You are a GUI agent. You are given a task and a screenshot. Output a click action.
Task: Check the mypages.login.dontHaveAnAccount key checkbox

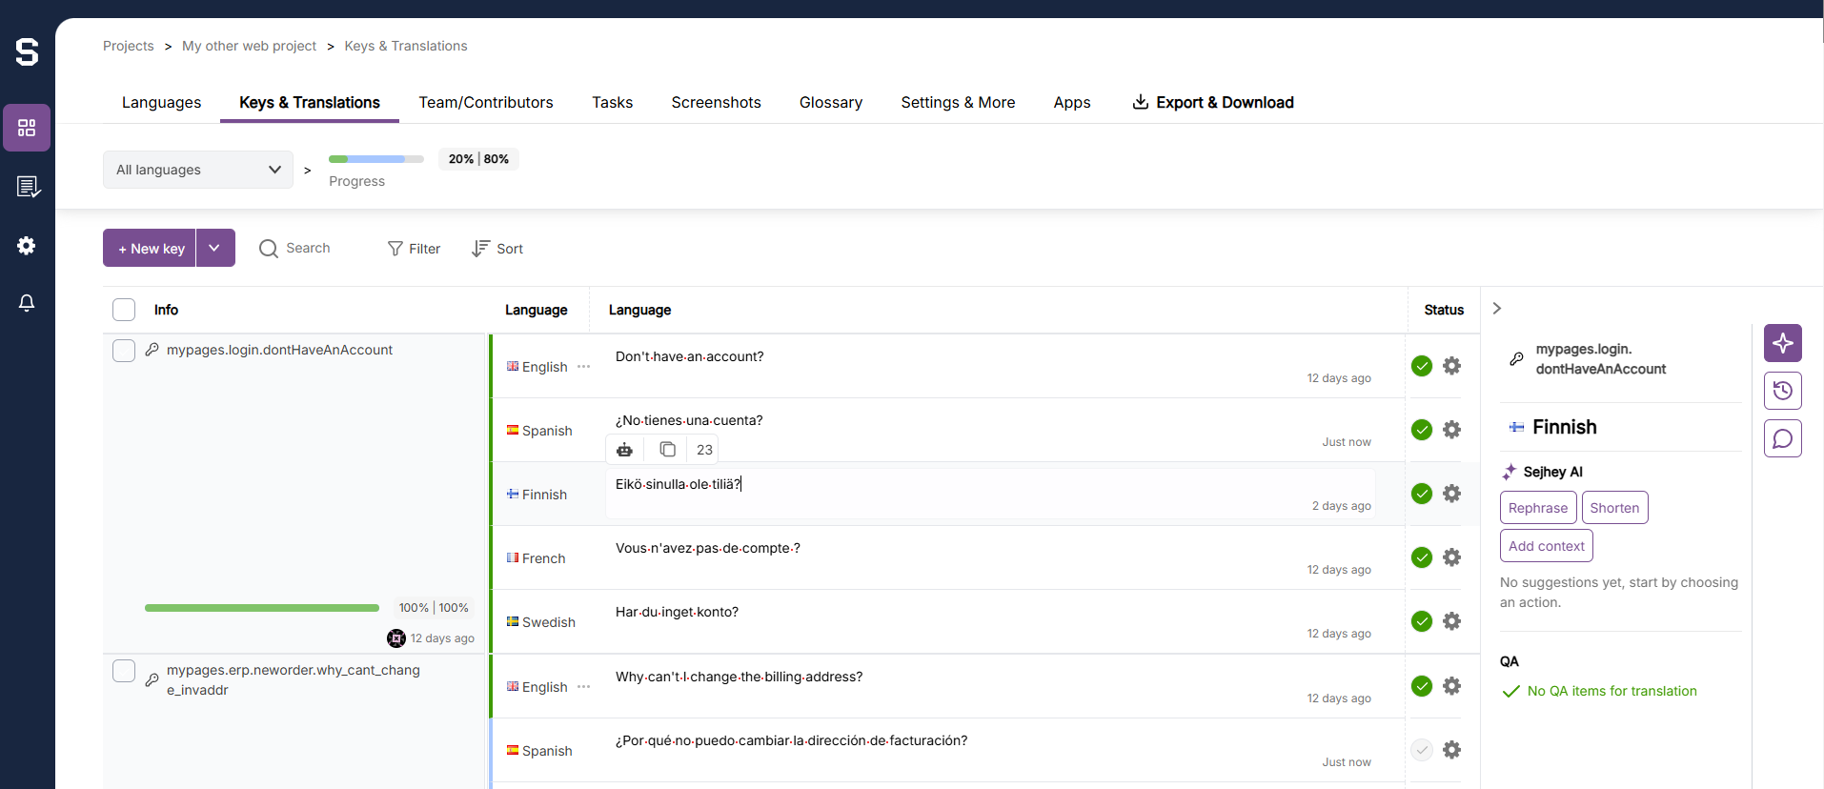[x=124, y=350]
